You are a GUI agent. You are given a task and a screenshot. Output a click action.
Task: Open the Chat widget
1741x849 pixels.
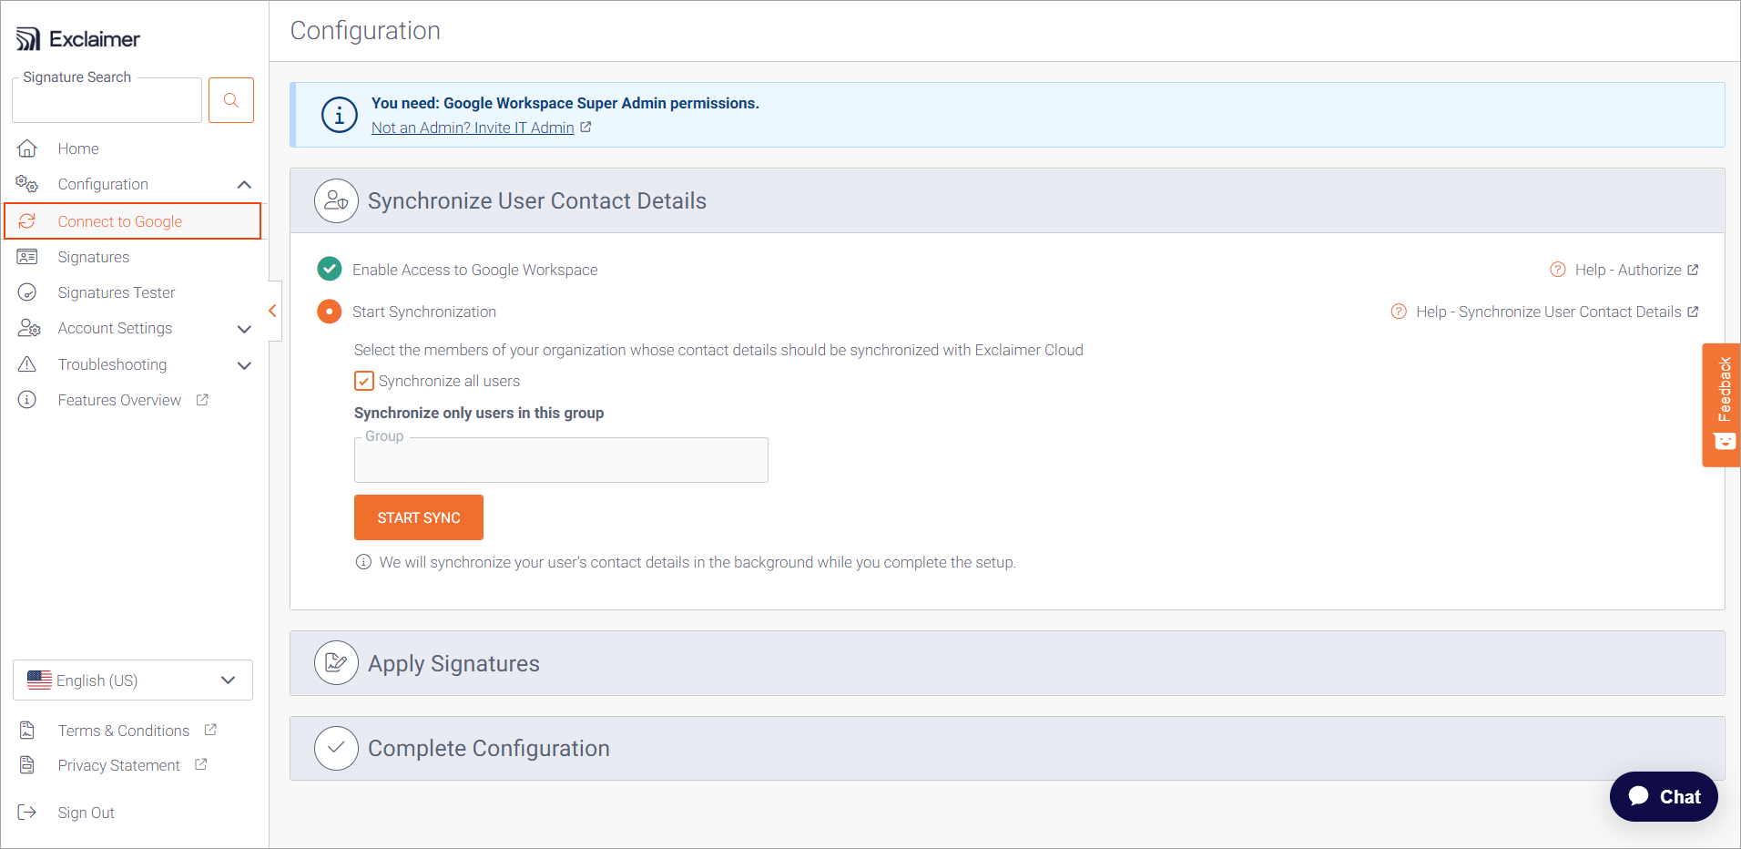[x=1664, y=797]
